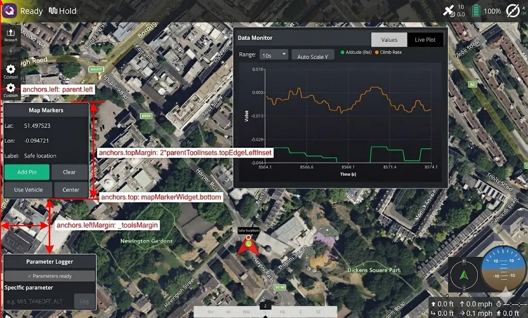
Task: Switch to the Values tab
Action: tap(389, 40)
